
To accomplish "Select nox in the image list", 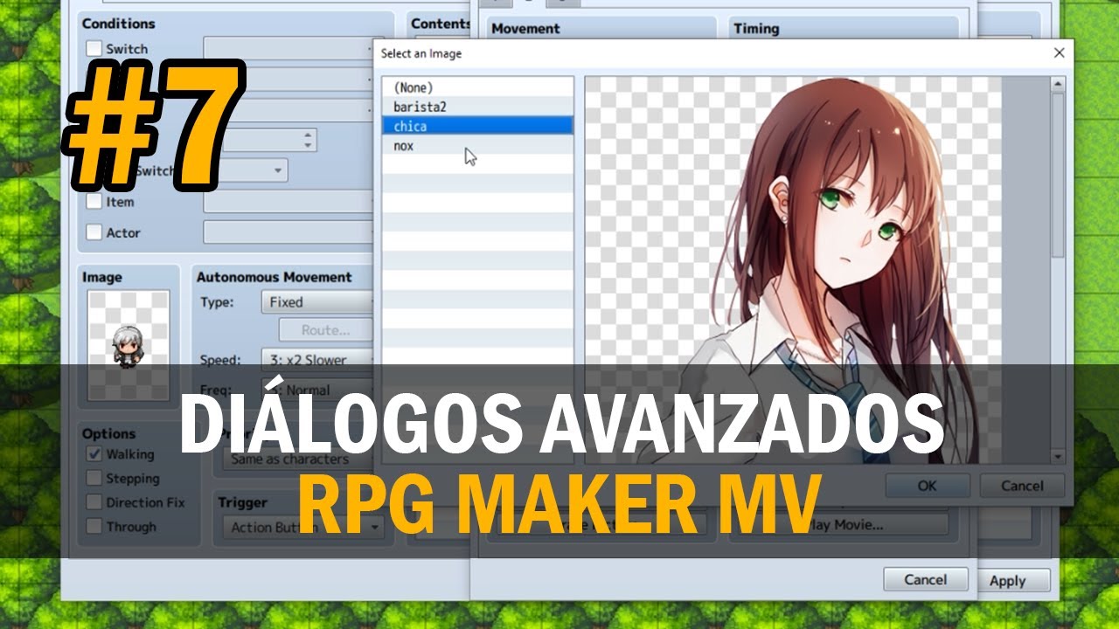I will click(477, 146).
